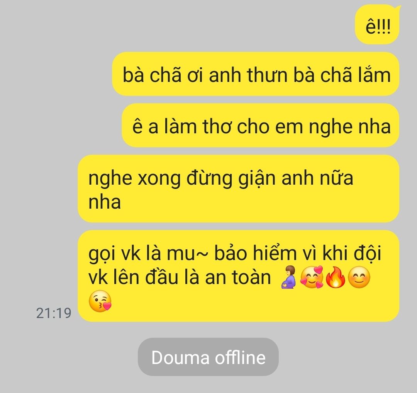The width and height of the screenshot is (417, 393).
Task: Click the speech tail of first bubble
Action: point(397,9)
